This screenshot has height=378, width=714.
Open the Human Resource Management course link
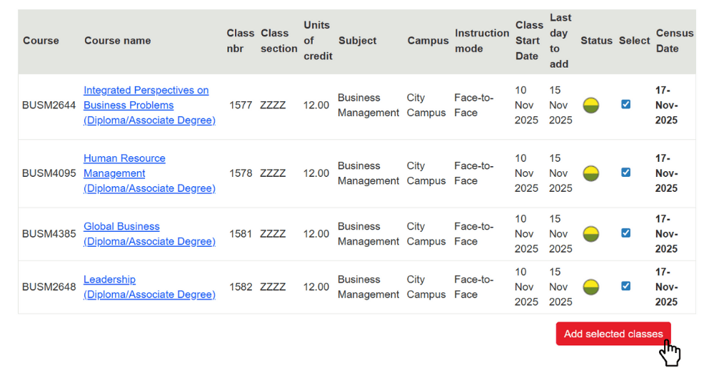pos(124,158)
